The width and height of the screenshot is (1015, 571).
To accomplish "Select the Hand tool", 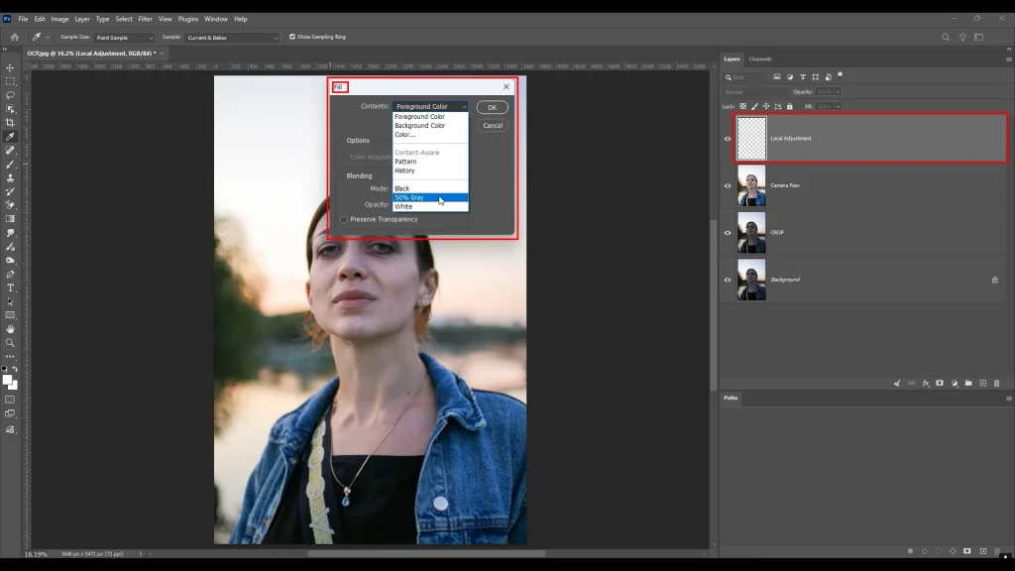I will 10,329.
